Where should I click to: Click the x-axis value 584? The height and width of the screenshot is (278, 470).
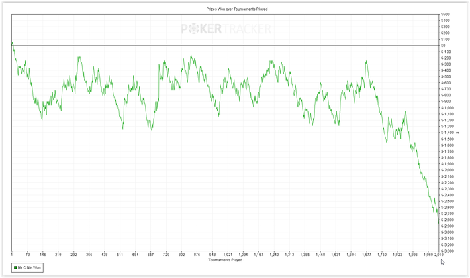point(135,255)
